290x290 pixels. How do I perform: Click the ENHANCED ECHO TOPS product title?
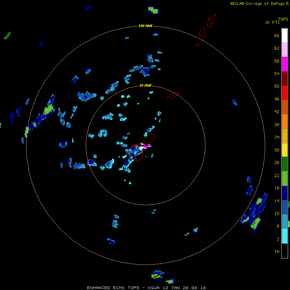113,288
